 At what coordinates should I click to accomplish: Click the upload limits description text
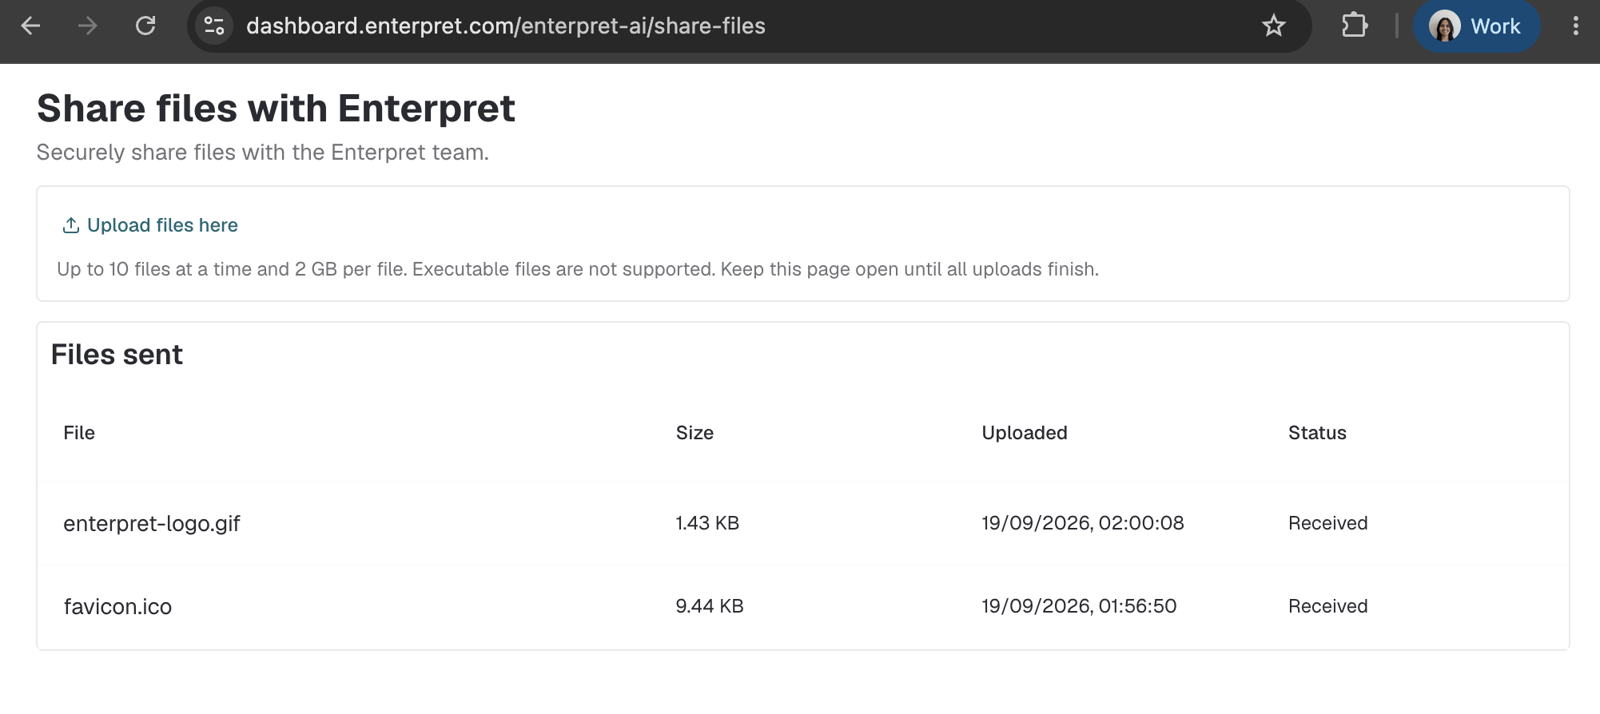[578, 269]
